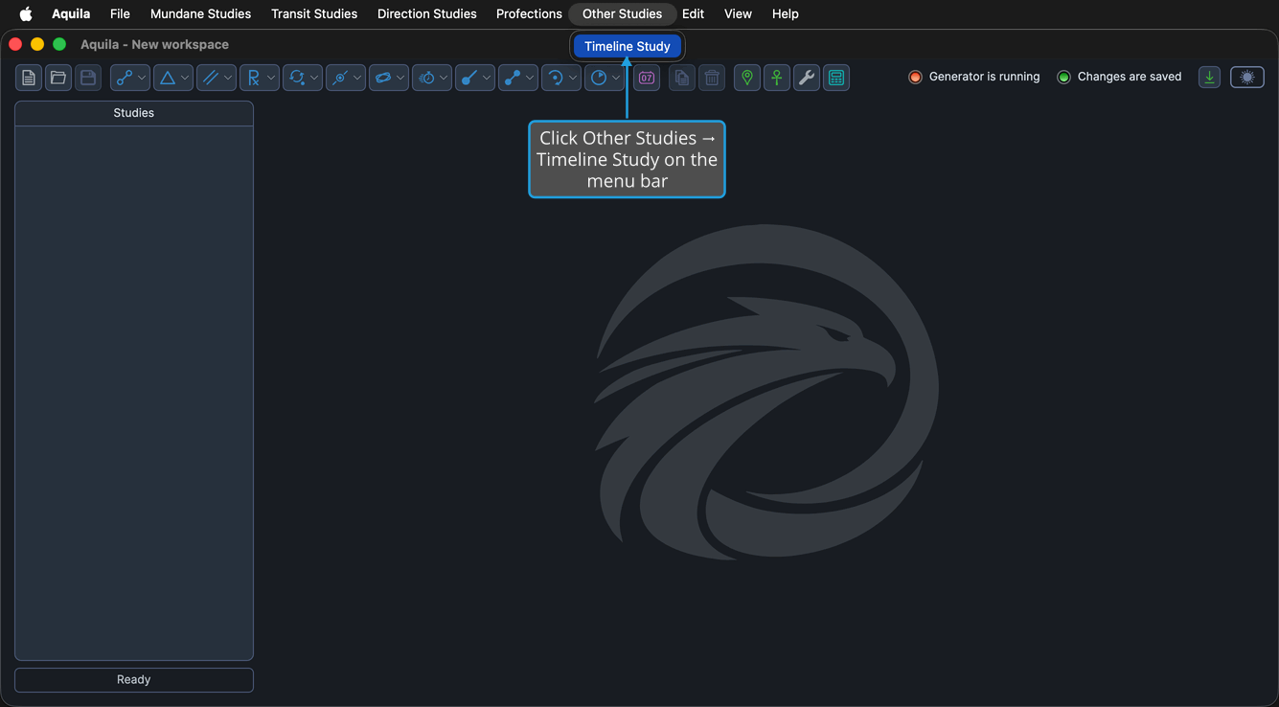Image resolution: width=1279 pixels, height=707 pixels.
Task: Open the View menu
Action: point(738,13)
